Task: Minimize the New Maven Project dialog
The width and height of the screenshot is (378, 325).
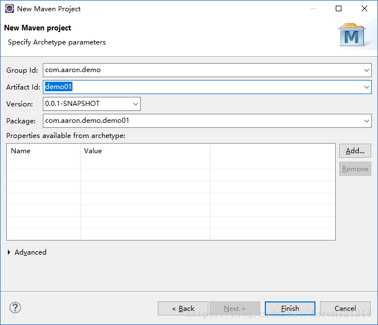Action: pyautogui.click(x=313, y=8)
